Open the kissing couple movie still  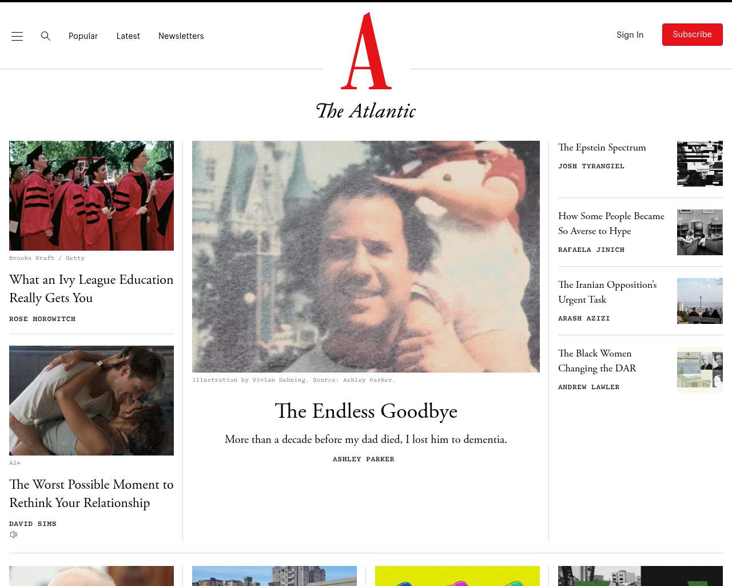click(91, 401)
